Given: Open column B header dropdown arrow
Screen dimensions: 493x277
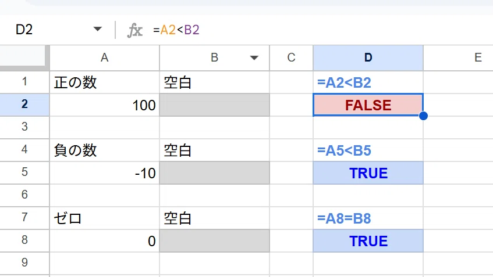Looking at the screenshot, I should click(x=254, y=57).
